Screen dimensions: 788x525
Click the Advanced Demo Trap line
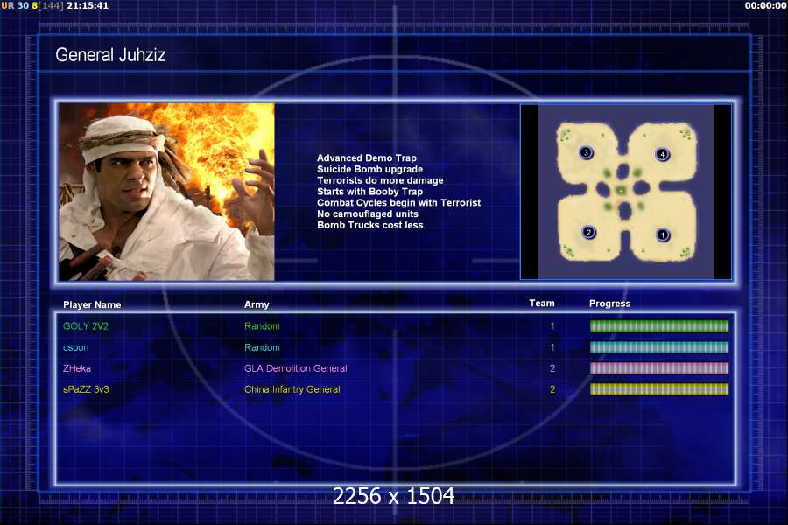point(367,157)
